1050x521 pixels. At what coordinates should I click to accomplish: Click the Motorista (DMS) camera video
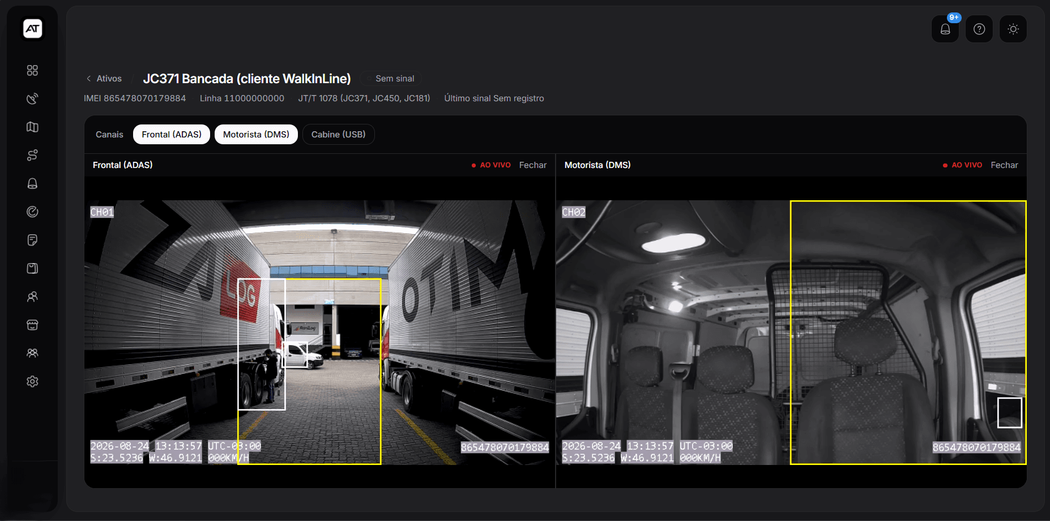791,333
